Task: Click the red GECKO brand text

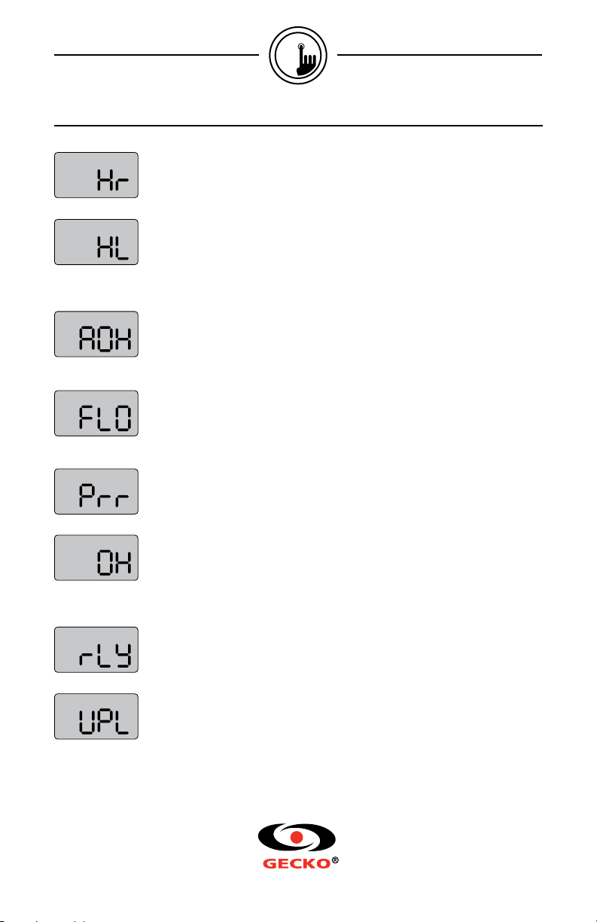Action: click(x=296, y=865)
